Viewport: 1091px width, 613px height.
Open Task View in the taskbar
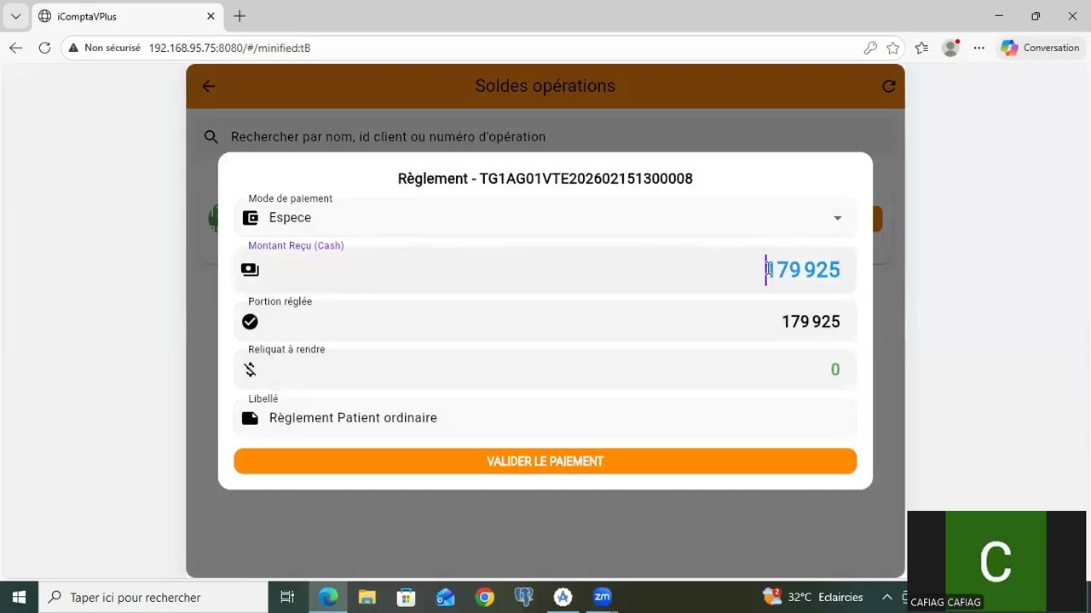287,597
